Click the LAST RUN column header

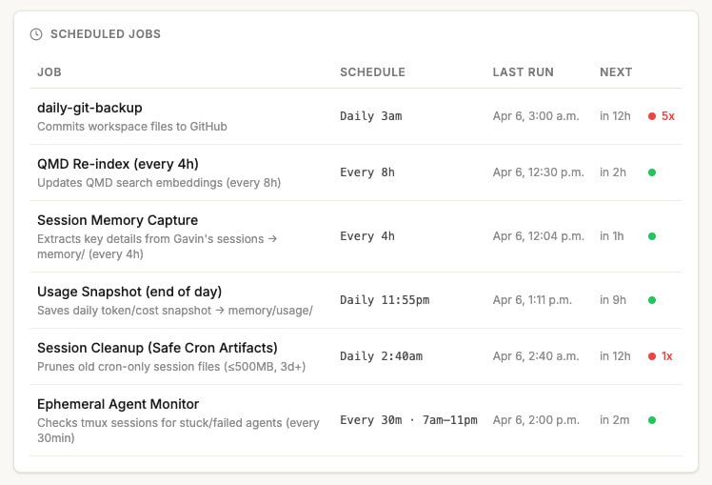524,72
